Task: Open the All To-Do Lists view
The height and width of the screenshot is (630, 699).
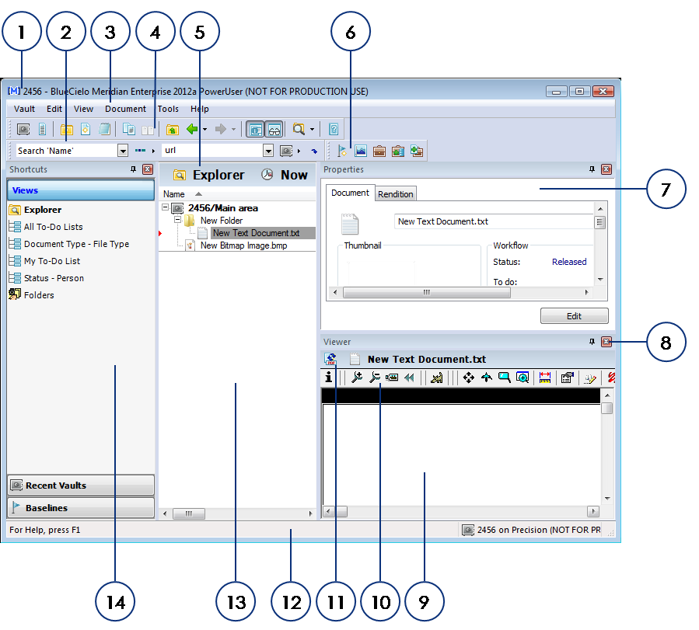Action: pyautogui.click(x=53, y=227)
